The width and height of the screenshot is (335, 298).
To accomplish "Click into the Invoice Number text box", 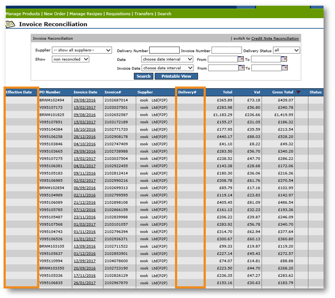I will coord(227,50).
